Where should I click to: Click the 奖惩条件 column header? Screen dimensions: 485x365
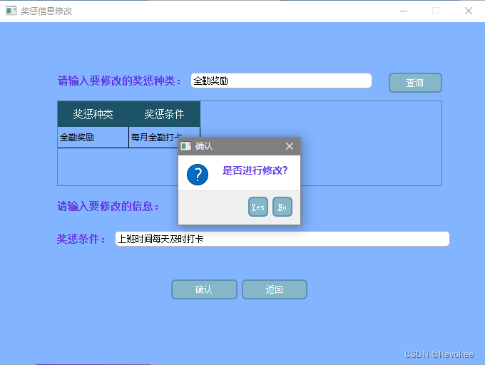click(164, 114)
